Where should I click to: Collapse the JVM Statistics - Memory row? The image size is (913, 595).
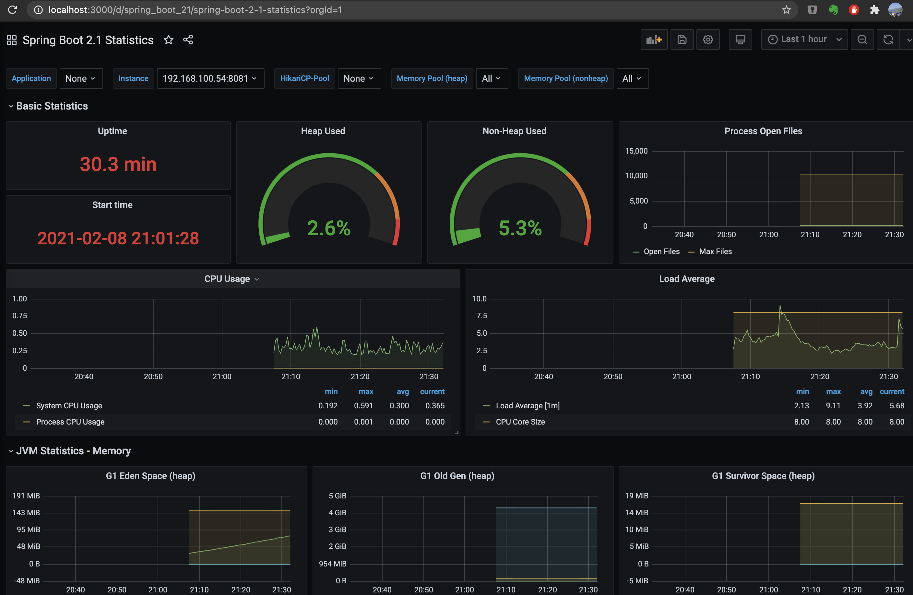click(x=69, y=450)
